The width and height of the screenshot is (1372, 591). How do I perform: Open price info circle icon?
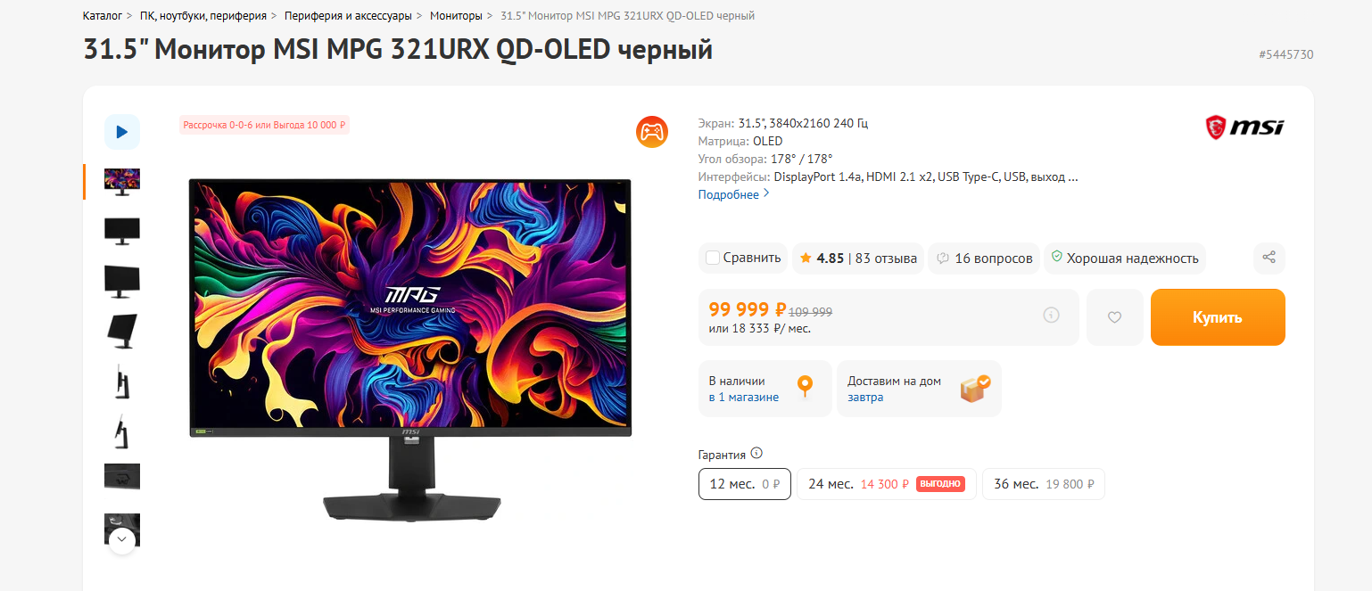(1051, 315)
